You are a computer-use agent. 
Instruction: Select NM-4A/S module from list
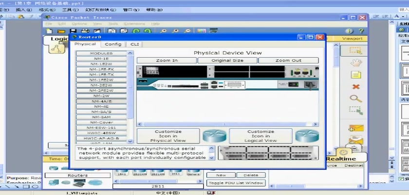point(101,101)
